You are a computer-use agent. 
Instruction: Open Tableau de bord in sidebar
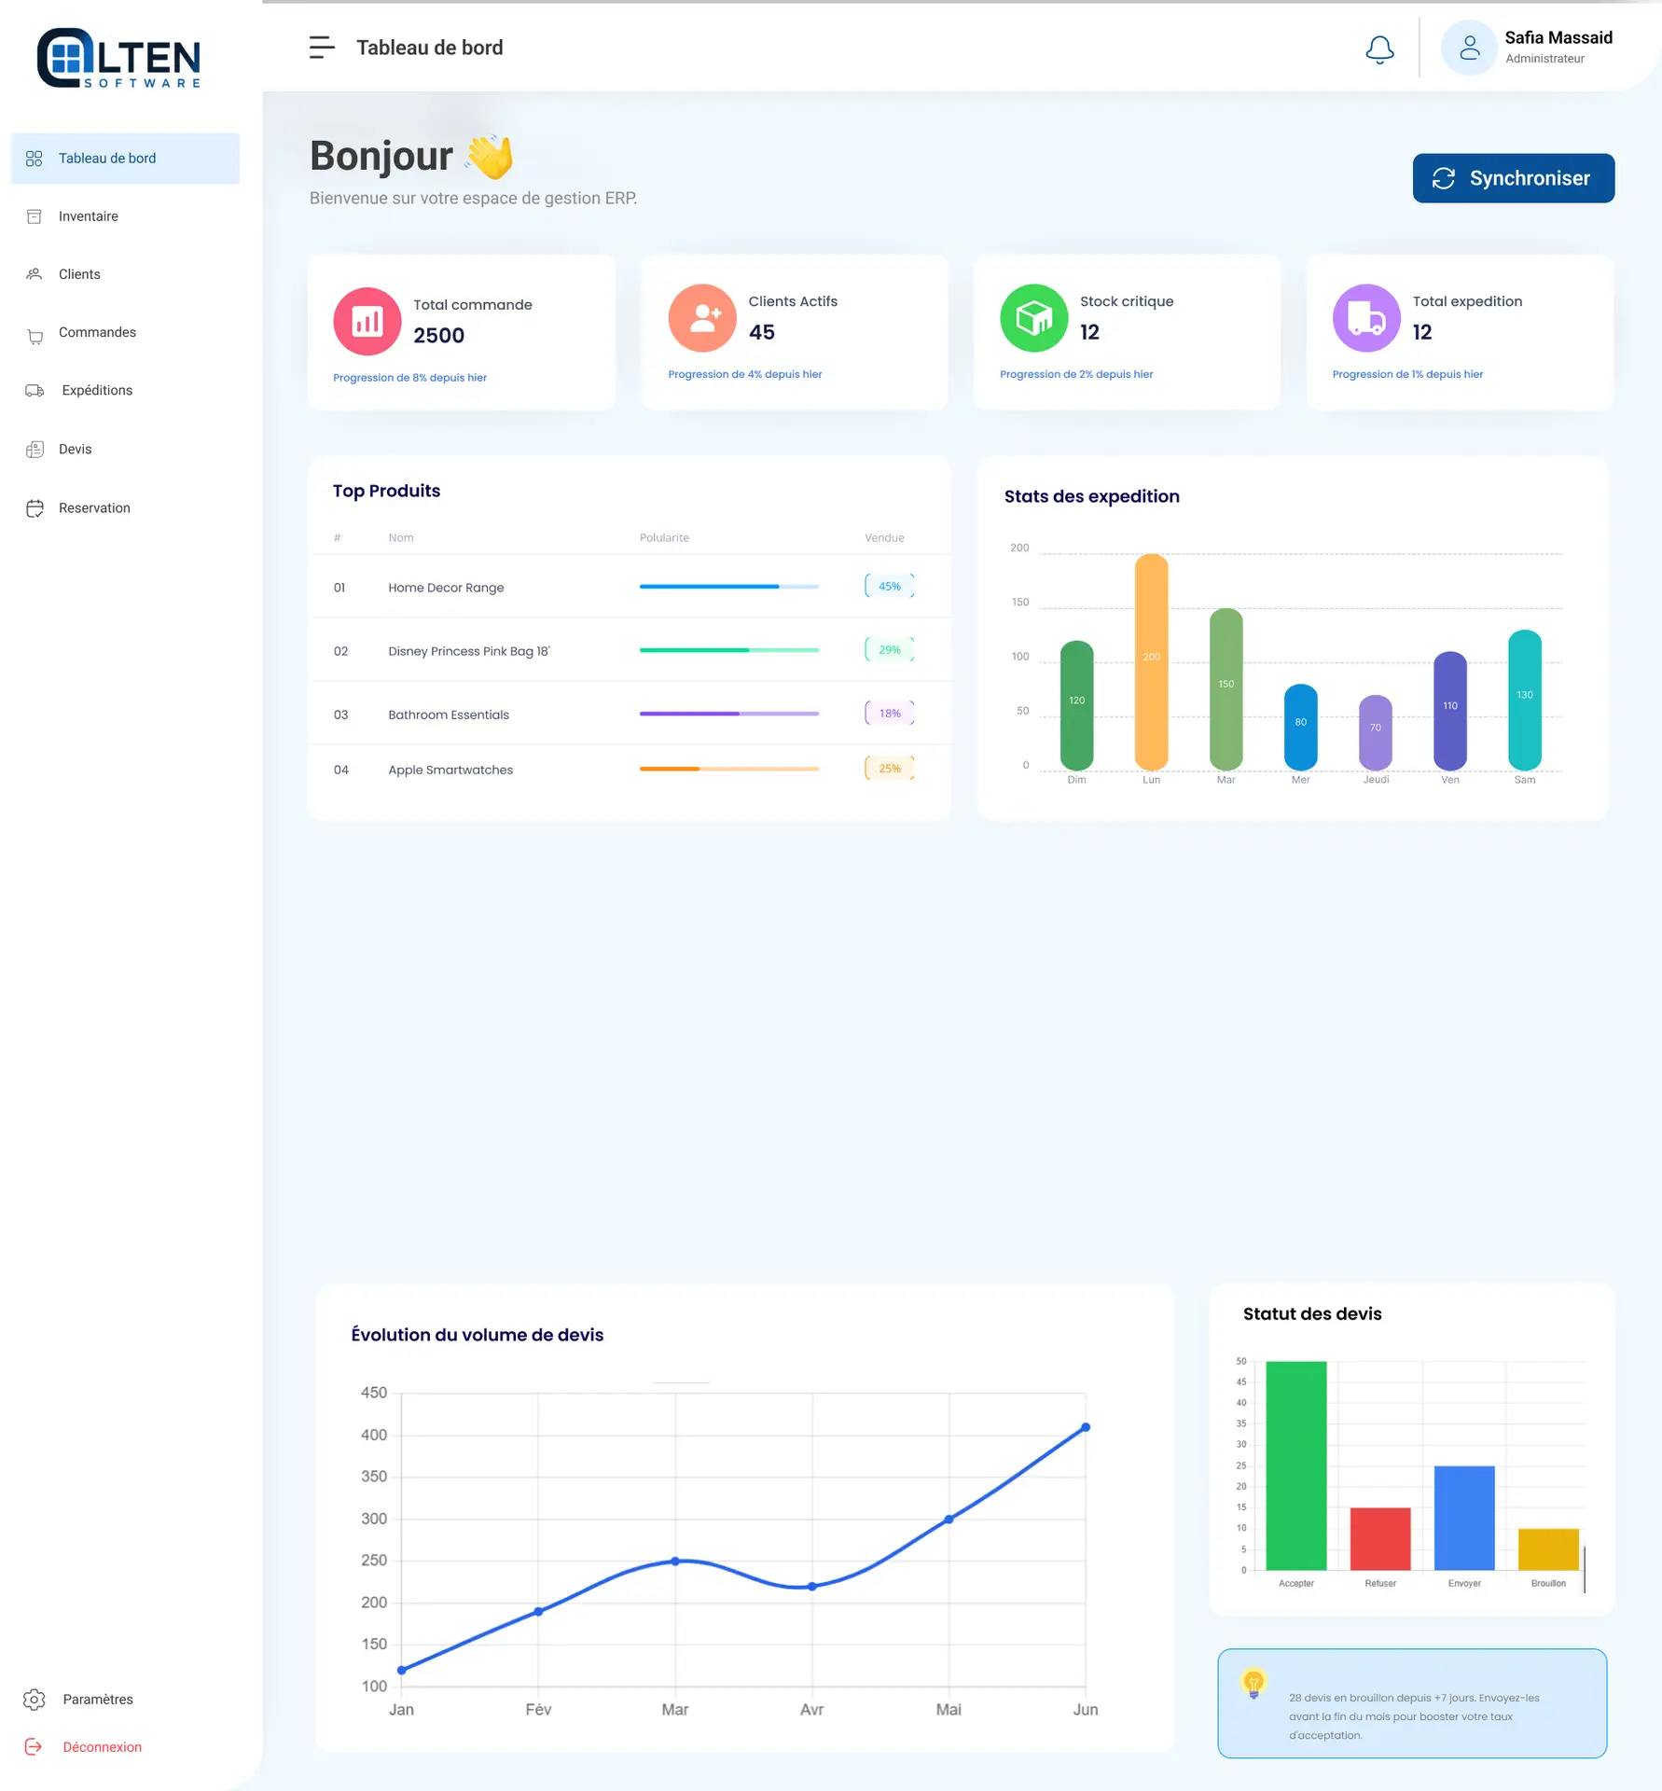coord(125,159)
